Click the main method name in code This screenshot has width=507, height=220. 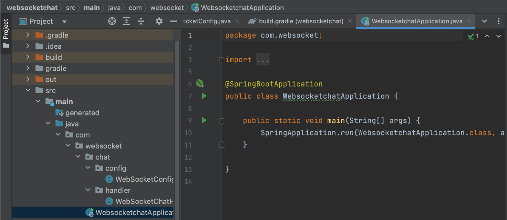(336, 120)
